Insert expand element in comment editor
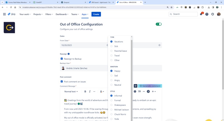This screenshot has width=224, height=121. 148,92
